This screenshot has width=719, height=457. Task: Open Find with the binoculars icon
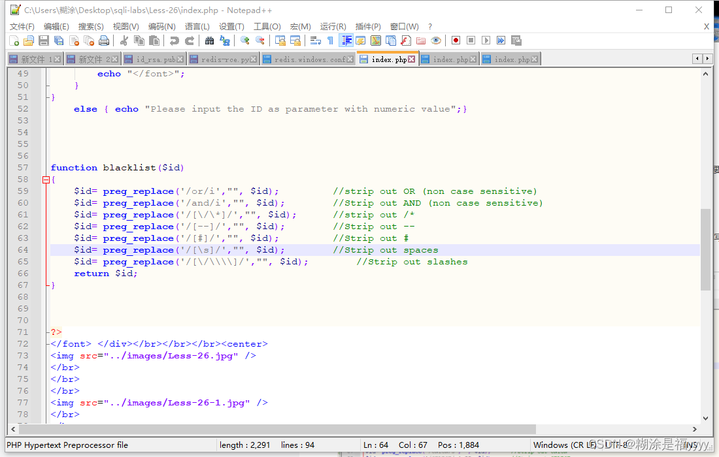[x=210, y=40]
